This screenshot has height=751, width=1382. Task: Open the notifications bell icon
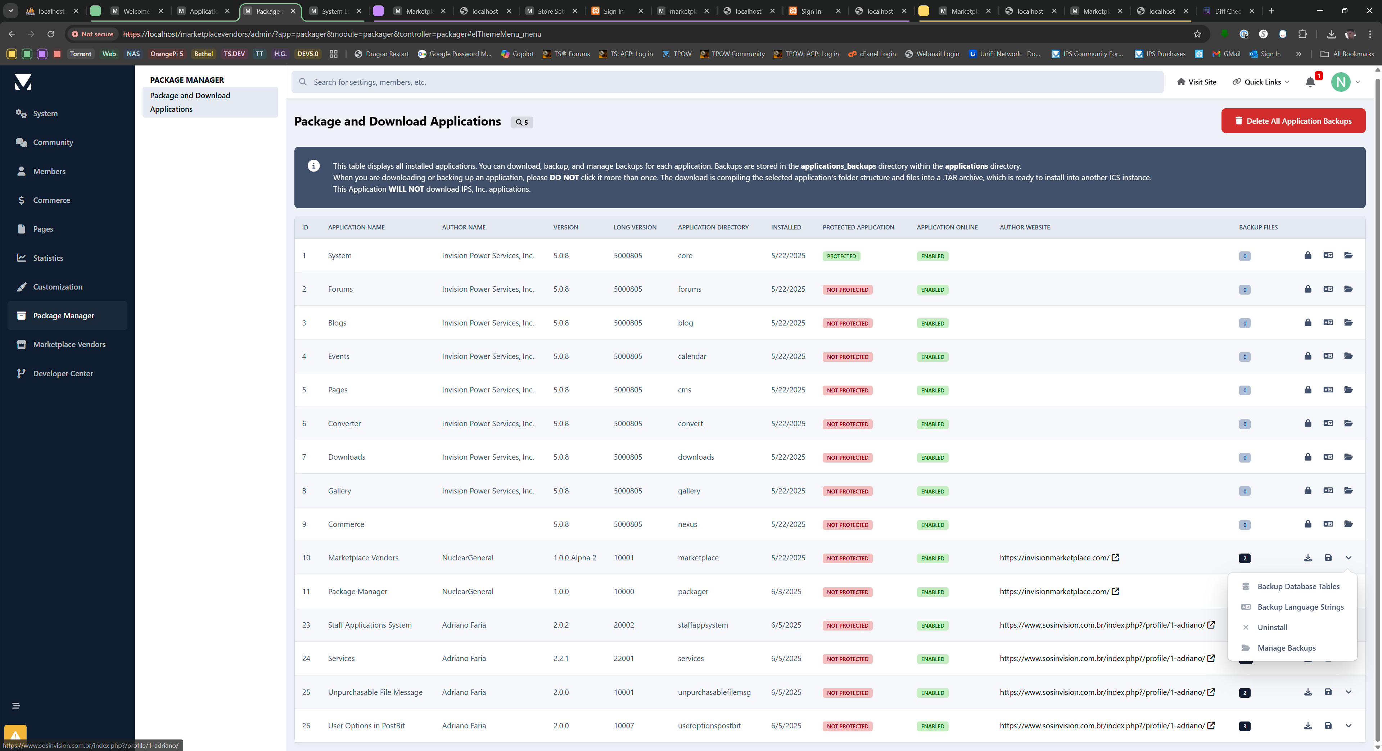[x=1310, y=82]
